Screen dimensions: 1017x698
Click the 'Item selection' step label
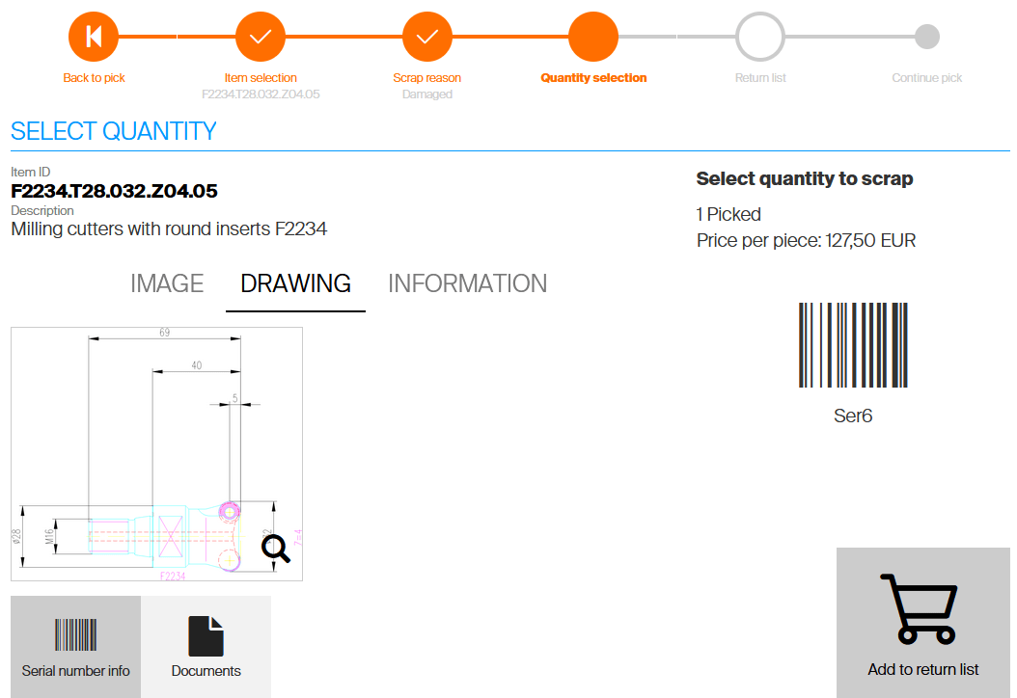coord(261,78)
